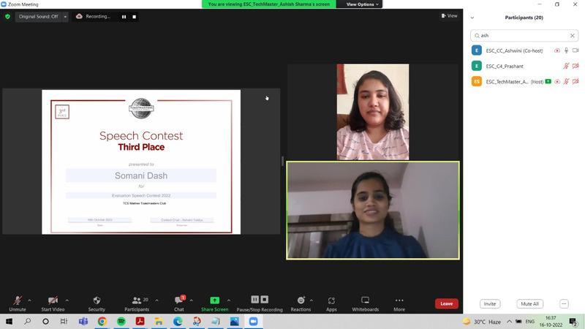Open the Apps panel
Viewport: 585px width, 329px height.
point(331,303)
